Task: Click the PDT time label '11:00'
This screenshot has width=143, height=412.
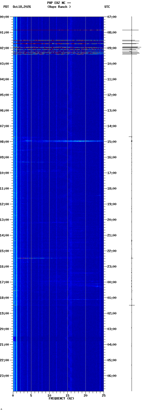Action: (5, 189)
